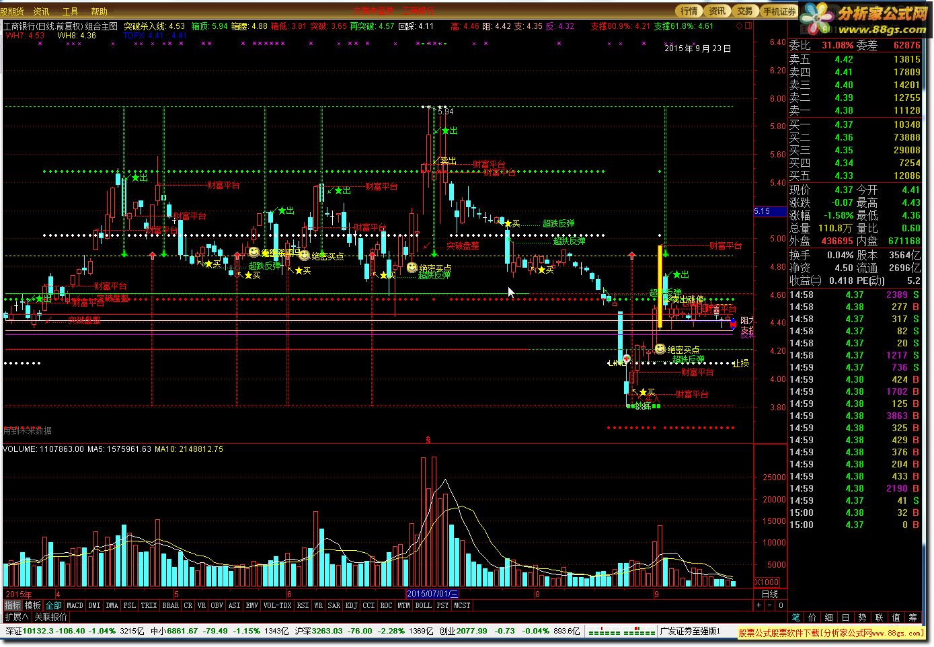Click the 0 reset button below 日线
The image size is (934, 647).
click(781, 605)
